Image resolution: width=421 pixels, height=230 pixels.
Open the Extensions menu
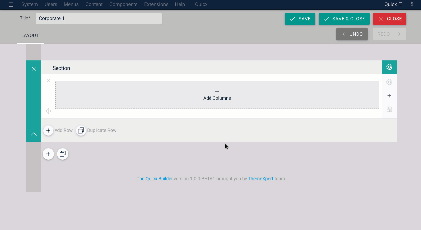click(x=156, y=4)
